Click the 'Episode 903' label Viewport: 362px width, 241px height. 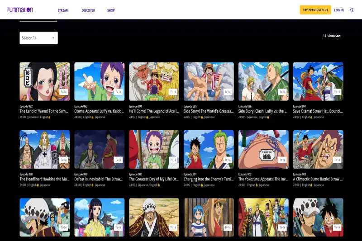pos(300,175)
